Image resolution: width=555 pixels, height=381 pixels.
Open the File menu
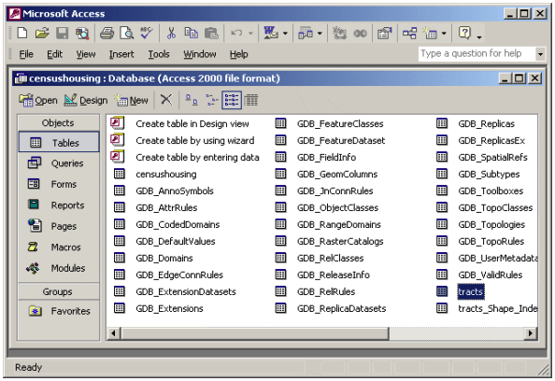coord(26,54)
